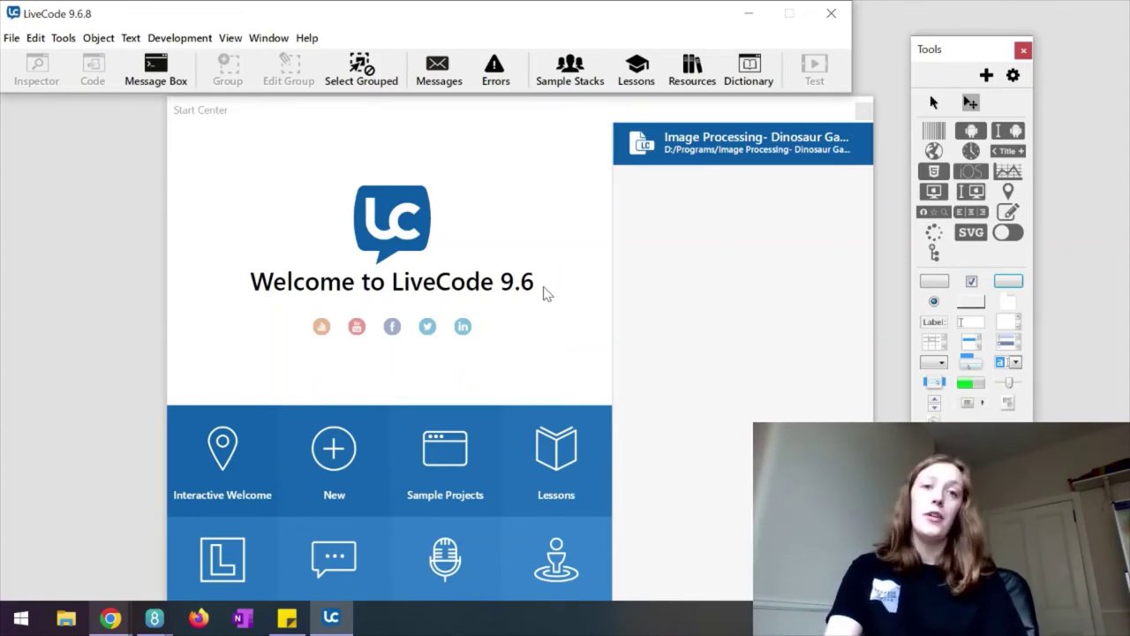Switch to Chrome on the taskbar
Image resolution: width=1130 pixels, height=636 pixels.
click(x=110, y=618)
